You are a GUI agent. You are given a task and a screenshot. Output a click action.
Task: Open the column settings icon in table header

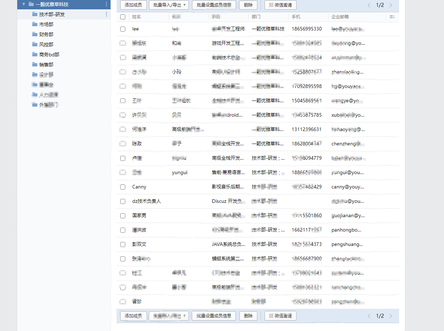point(392,17)
